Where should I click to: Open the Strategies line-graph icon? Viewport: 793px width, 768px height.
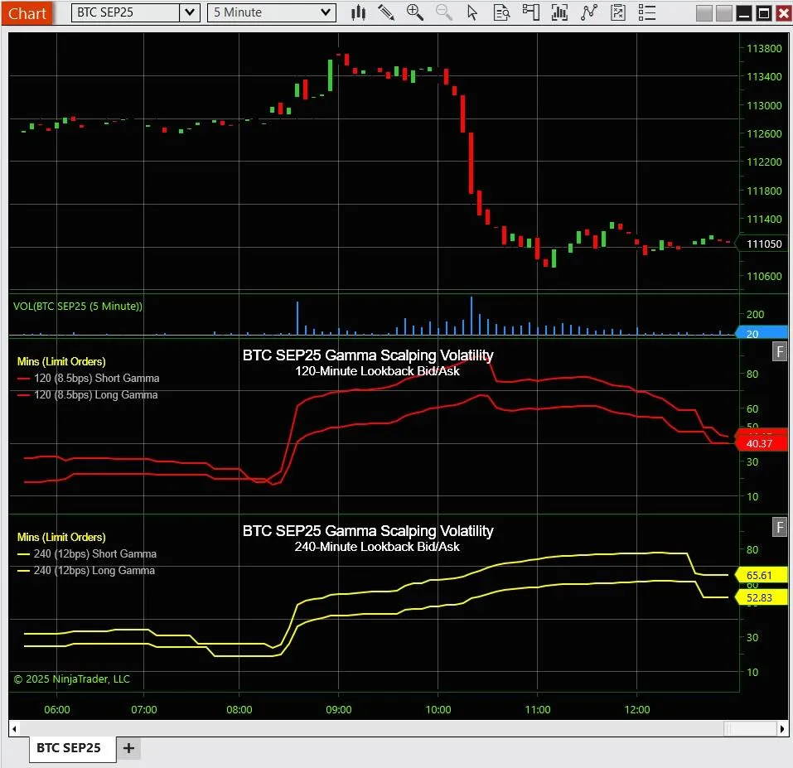point(588,12)
